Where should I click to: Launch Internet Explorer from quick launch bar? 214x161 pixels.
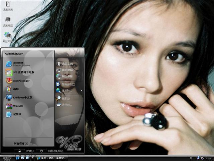17,158
